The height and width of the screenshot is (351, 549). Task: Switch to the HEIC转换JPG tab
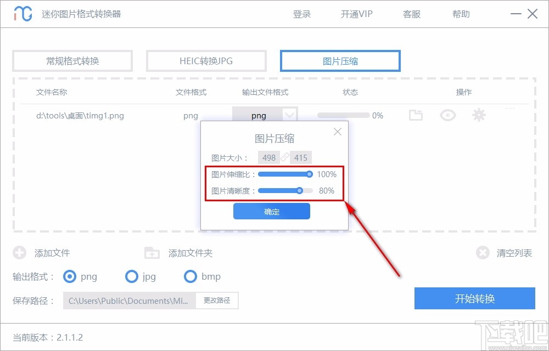206,60
